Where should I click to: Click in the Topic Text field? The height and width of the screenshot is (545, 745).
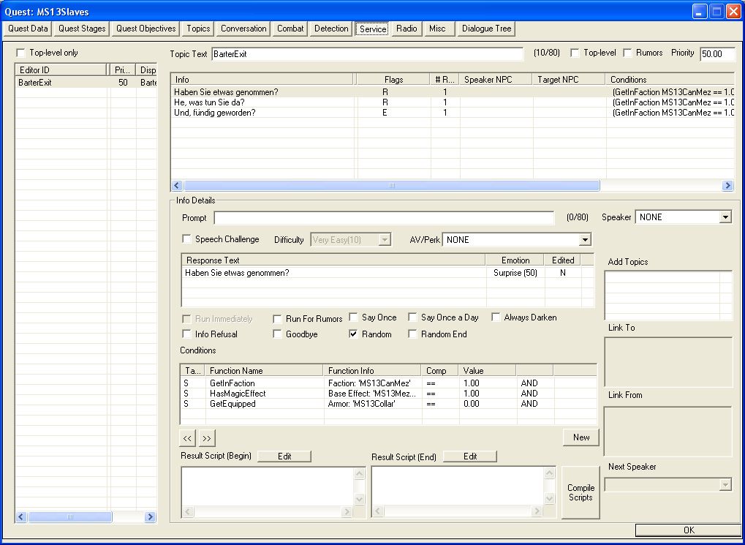point(367,53)
